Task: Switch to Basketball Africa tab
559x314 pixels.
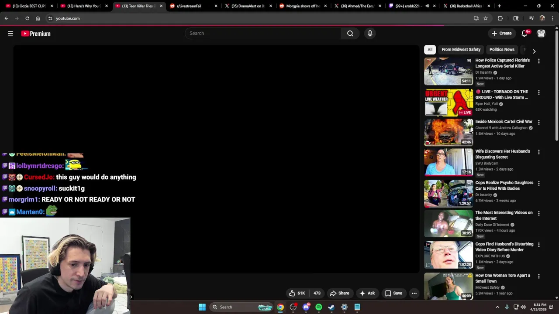Action: [466, 6]
